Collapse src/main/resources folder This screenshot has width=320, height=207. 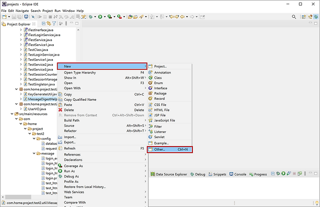(12, 114)
